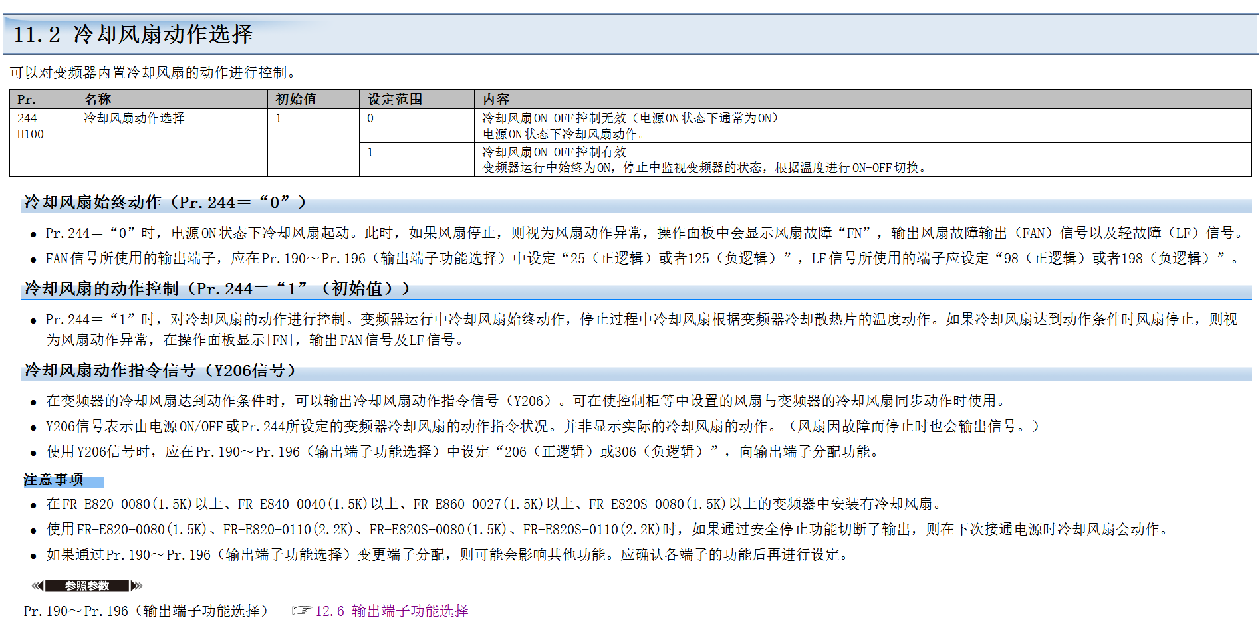Viewport: 1260px width, 642px height.
Task: Click the 冷却风扇始终动作 (Pr.244="0") heading
Action: tap(165, 203)
